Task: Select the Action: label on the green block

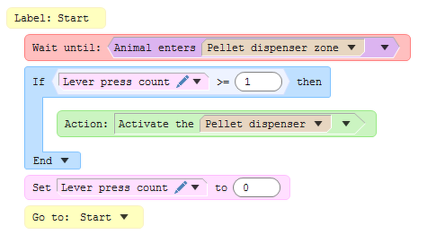Action: [86, 124]
